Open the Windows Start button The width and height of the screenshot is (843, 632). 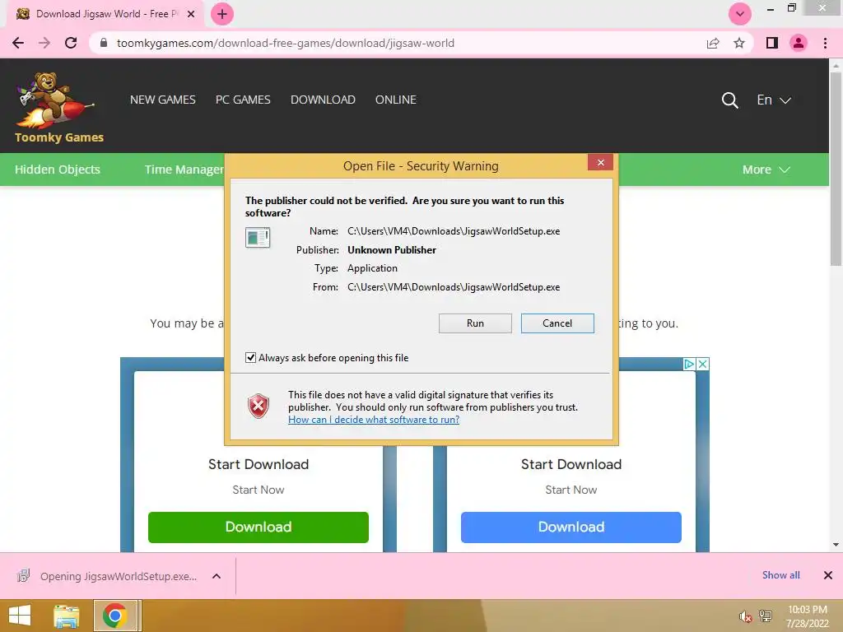coord(20,616)
